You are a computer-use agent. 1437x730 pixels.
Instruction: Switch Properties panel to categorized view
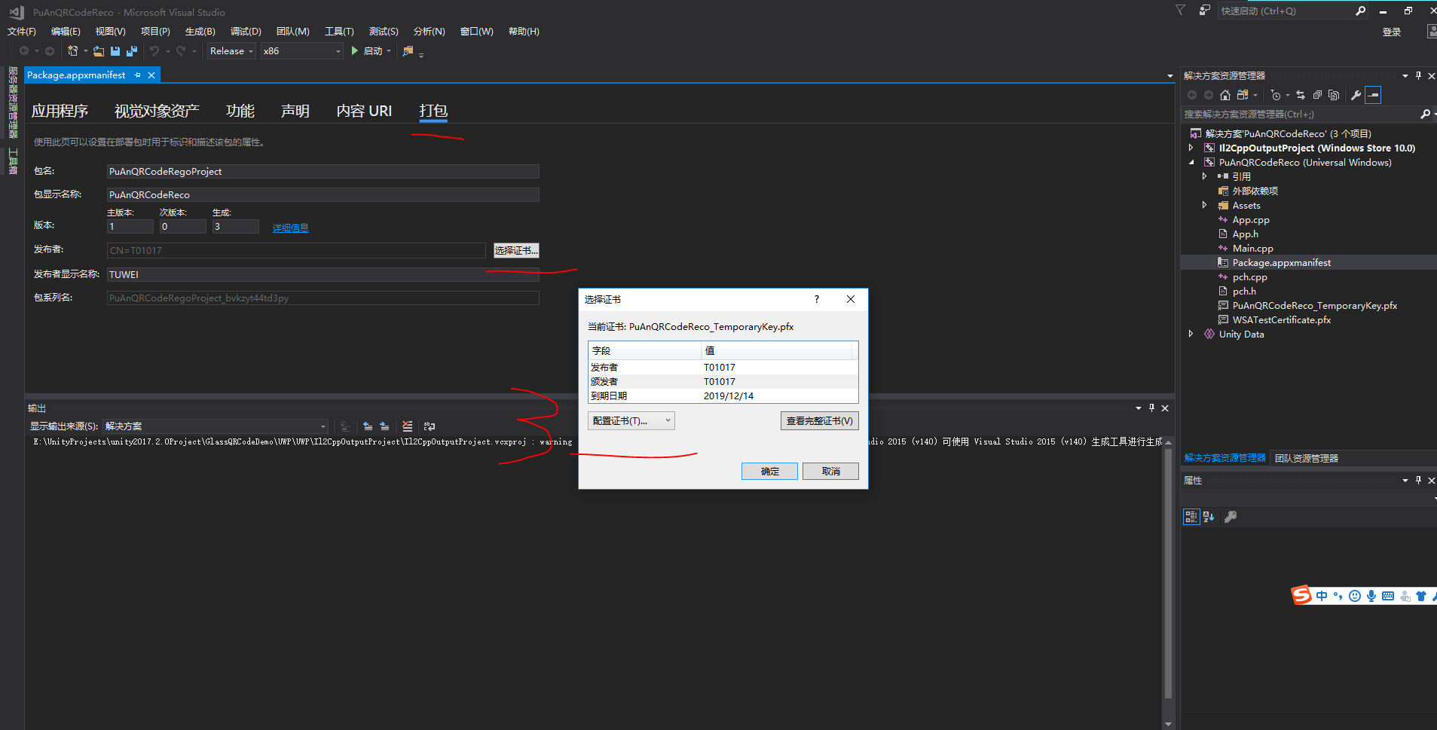tap(1191, 517)
